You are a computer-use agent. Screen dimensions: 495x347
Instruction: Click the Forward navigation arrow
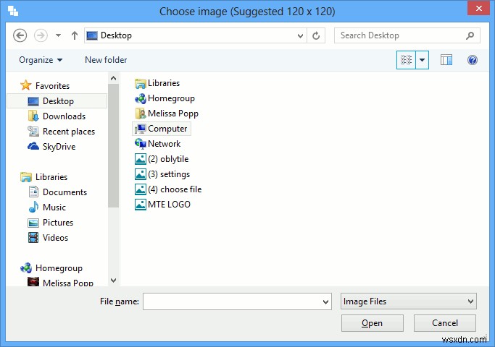tap(41, 35)
